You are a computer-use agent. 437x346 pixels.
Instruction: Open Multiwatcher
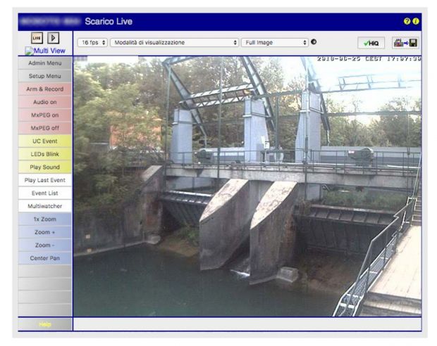[x=45, y=206]
